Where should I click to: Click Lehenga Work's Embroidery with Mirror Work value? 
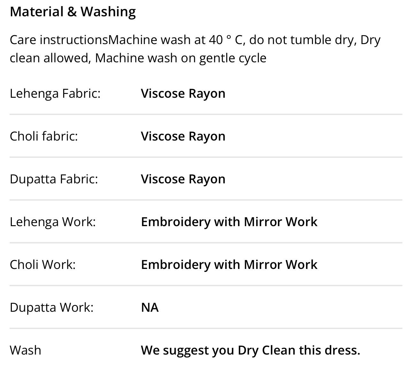229,222
